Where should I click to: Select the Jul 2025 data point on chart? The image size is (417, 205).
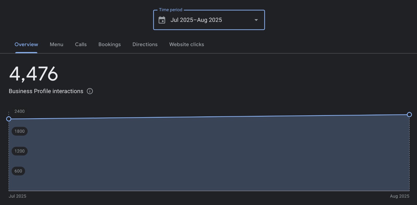pos(9,119)
